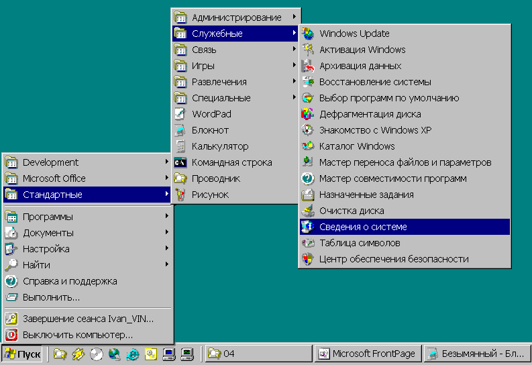The image size is (532, 365).
Task: Click the Активация Windows key icon
Action: pyautogui.click(x=308, y=50)
